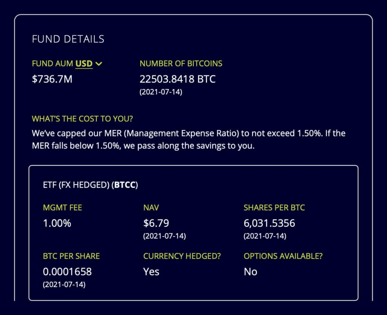
Task: Click the NUMBER OF BITCOINS label
Action: click(x=181, y=63)
